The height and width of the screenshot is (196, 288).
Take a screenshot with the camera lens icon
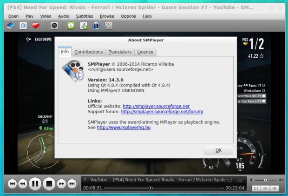click(x=54, y=26)
